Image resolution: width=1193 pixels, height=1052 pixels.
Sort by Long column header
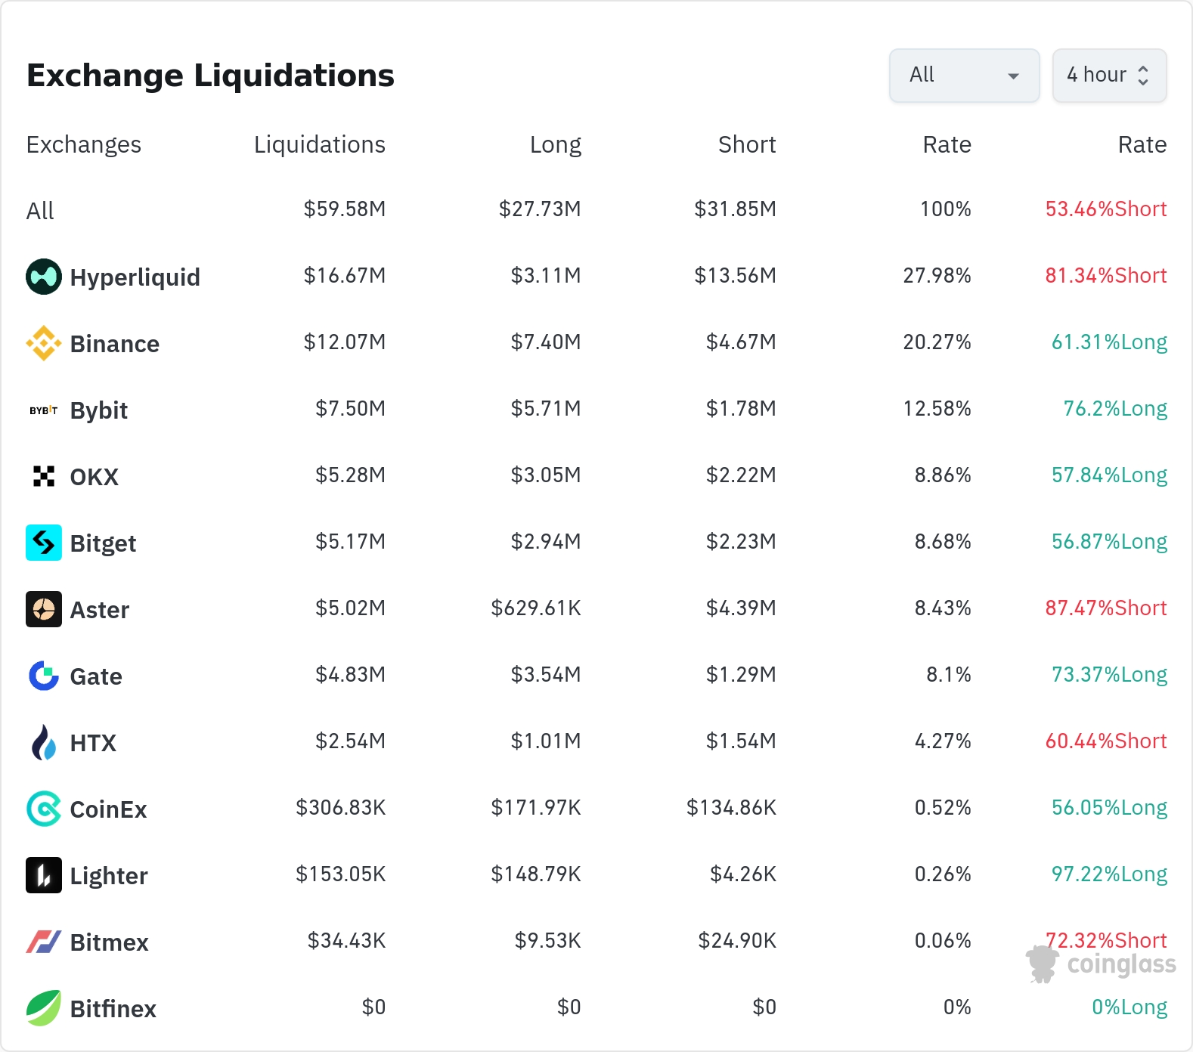click(x=555, y=144)
